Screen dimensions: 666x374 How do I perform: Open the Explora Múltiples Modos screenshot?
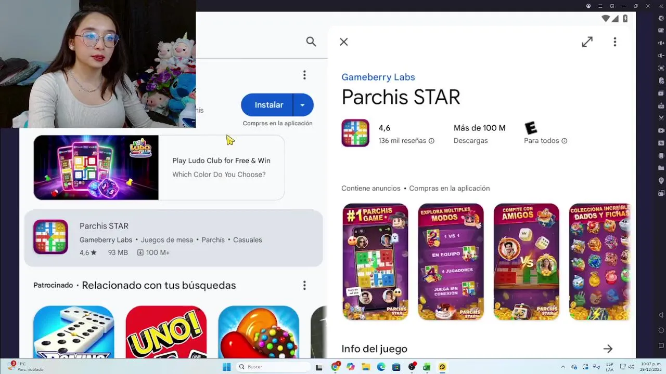451,262
